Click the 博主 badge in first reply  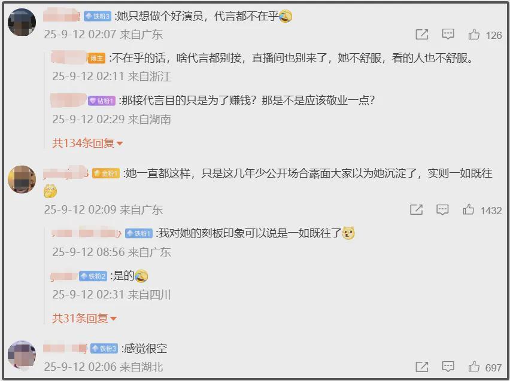[96, 59]
